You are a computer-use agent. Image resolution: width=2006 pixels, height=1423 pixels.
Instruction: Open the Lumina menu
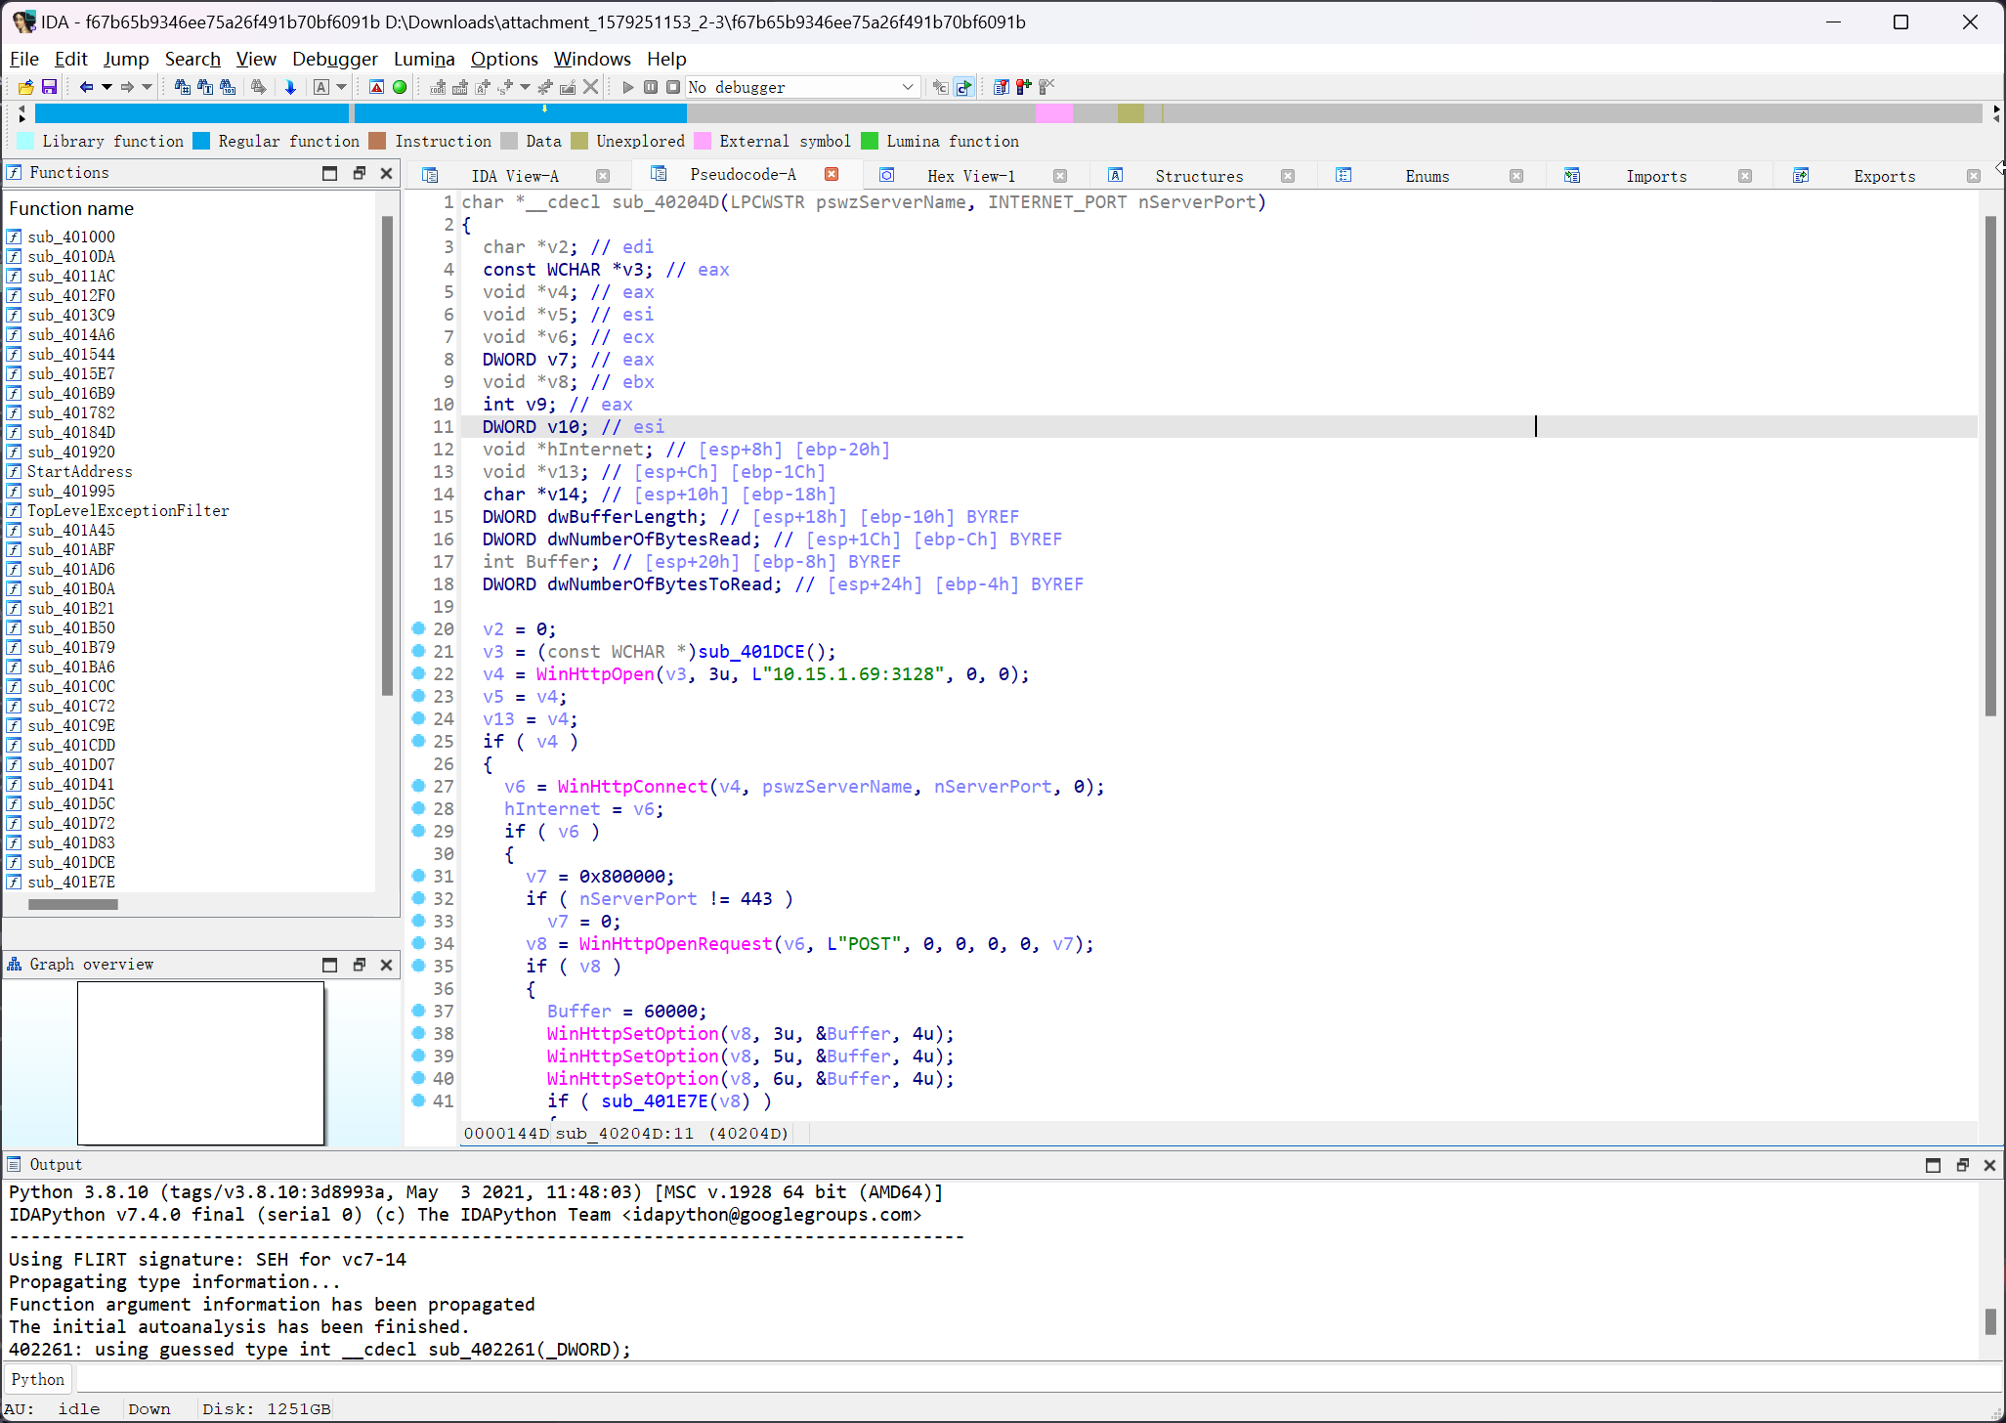(424, 59)
